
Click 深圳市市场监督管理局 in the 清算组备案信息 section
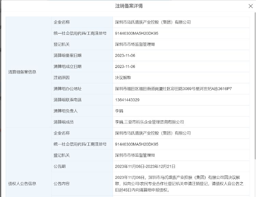point(135,44)
